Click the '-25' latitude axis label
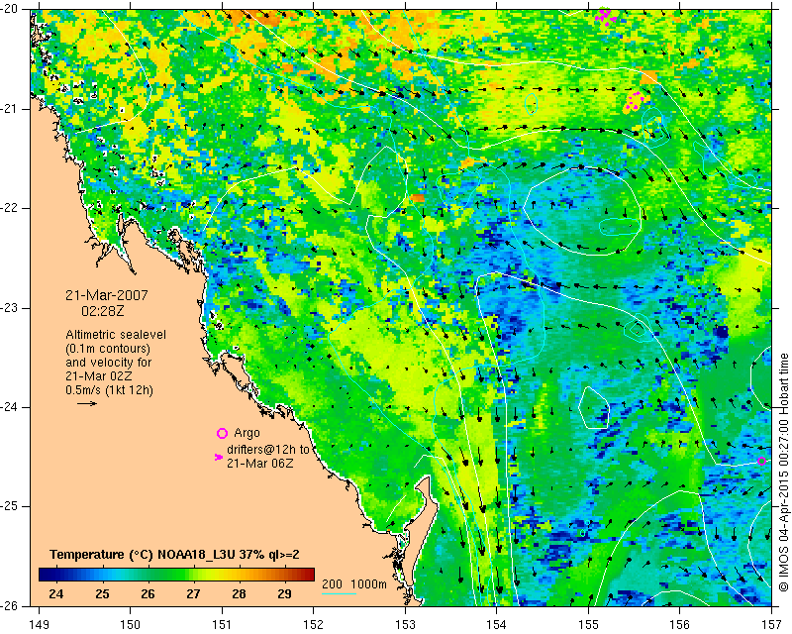 [10, 507]
